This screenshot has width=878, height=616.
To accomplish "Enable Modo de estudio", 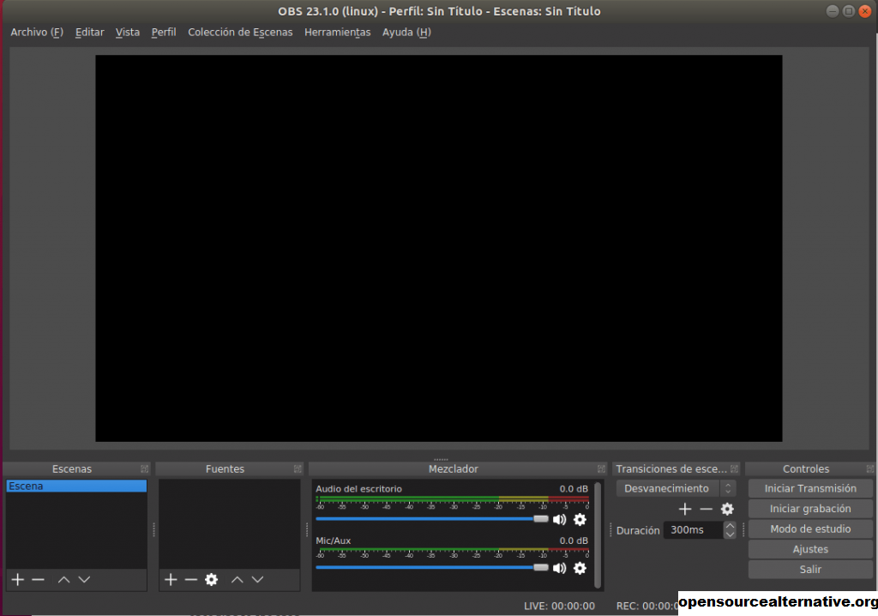I will tap(810, 529).
